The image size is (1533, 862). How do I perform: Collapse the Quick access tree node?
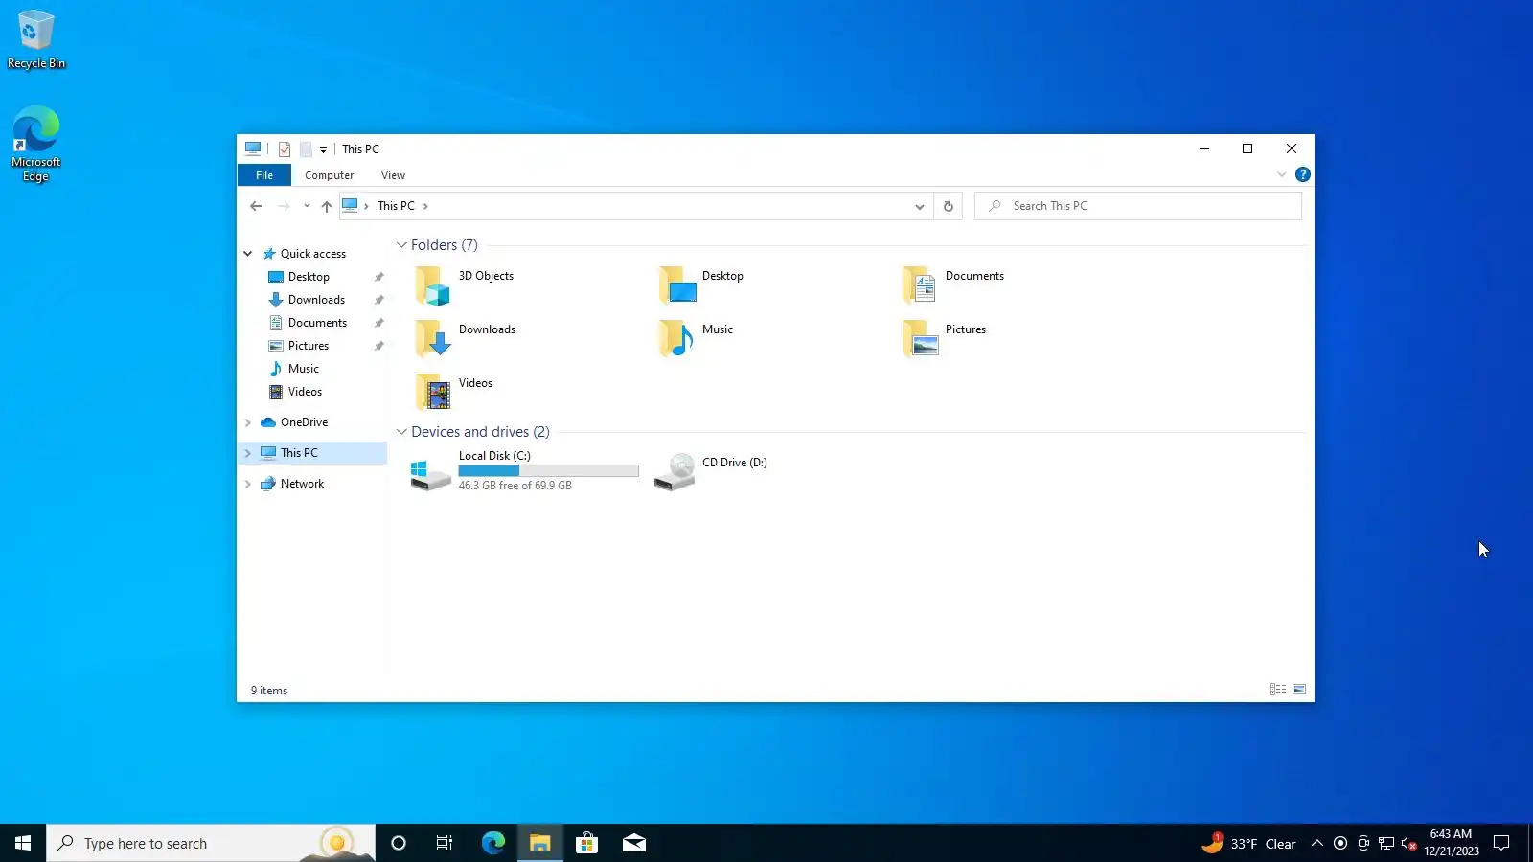tap(247, 254)
